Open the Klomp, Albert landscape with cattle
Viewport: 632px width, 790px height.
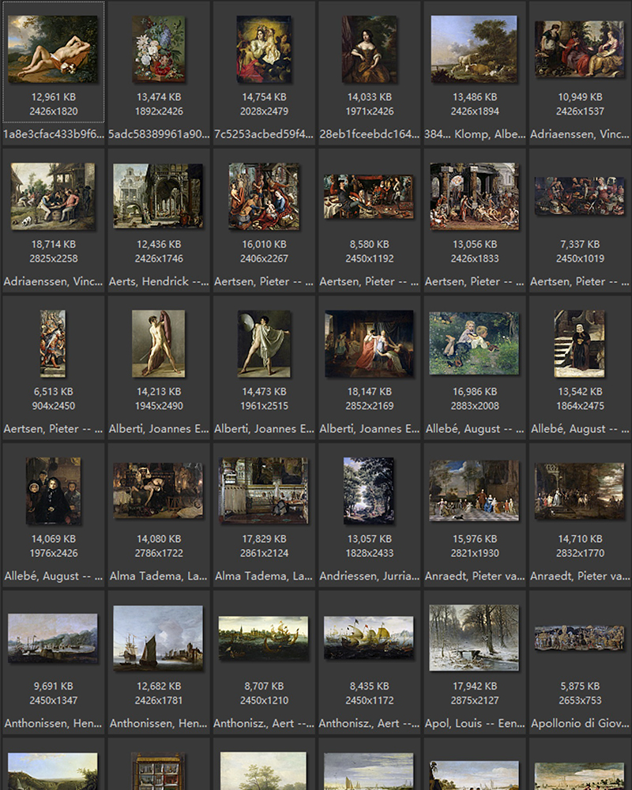(474, 49)
